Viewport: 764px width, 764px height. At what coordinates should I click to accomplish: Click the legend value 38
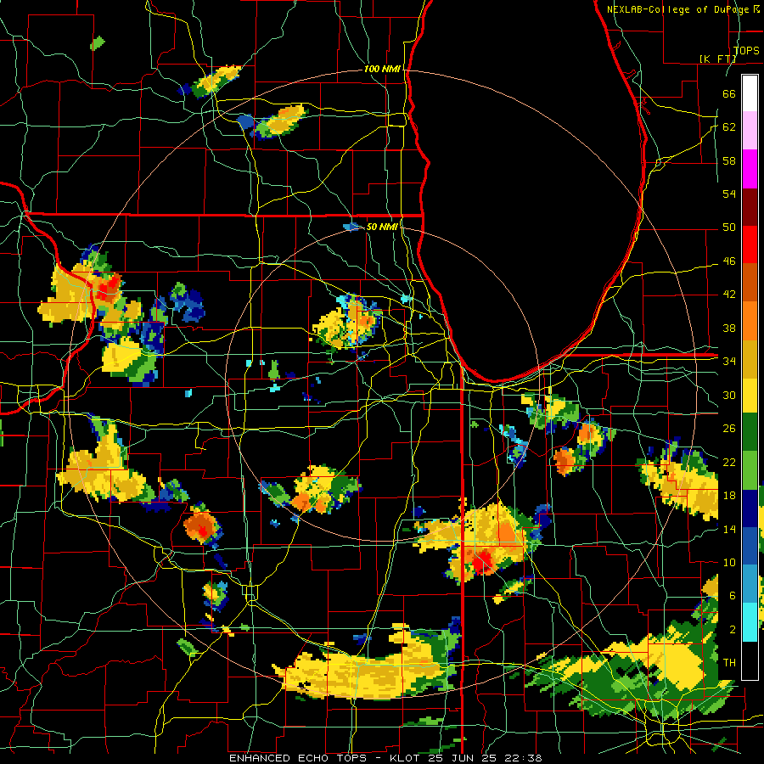coord(729,328)
